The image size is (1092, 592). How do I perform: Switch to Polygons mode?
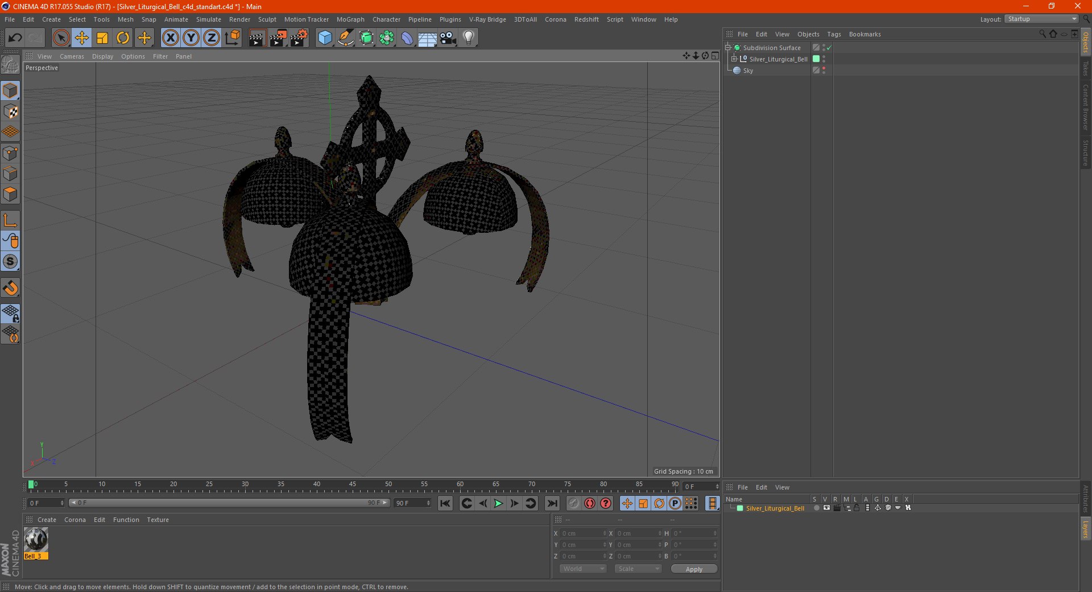point(10,194)
